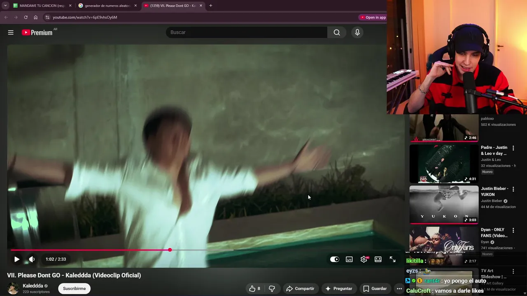Click the Compartir share button
This screenshot has height=296, width=527.
click(300, 289)
